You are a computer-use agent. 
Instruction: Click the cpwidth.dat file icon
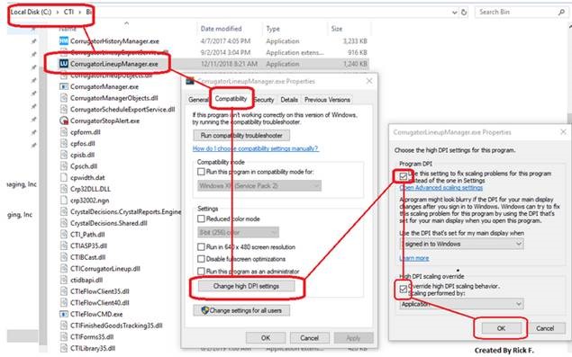pyautogui.click(x=64, y=177)
